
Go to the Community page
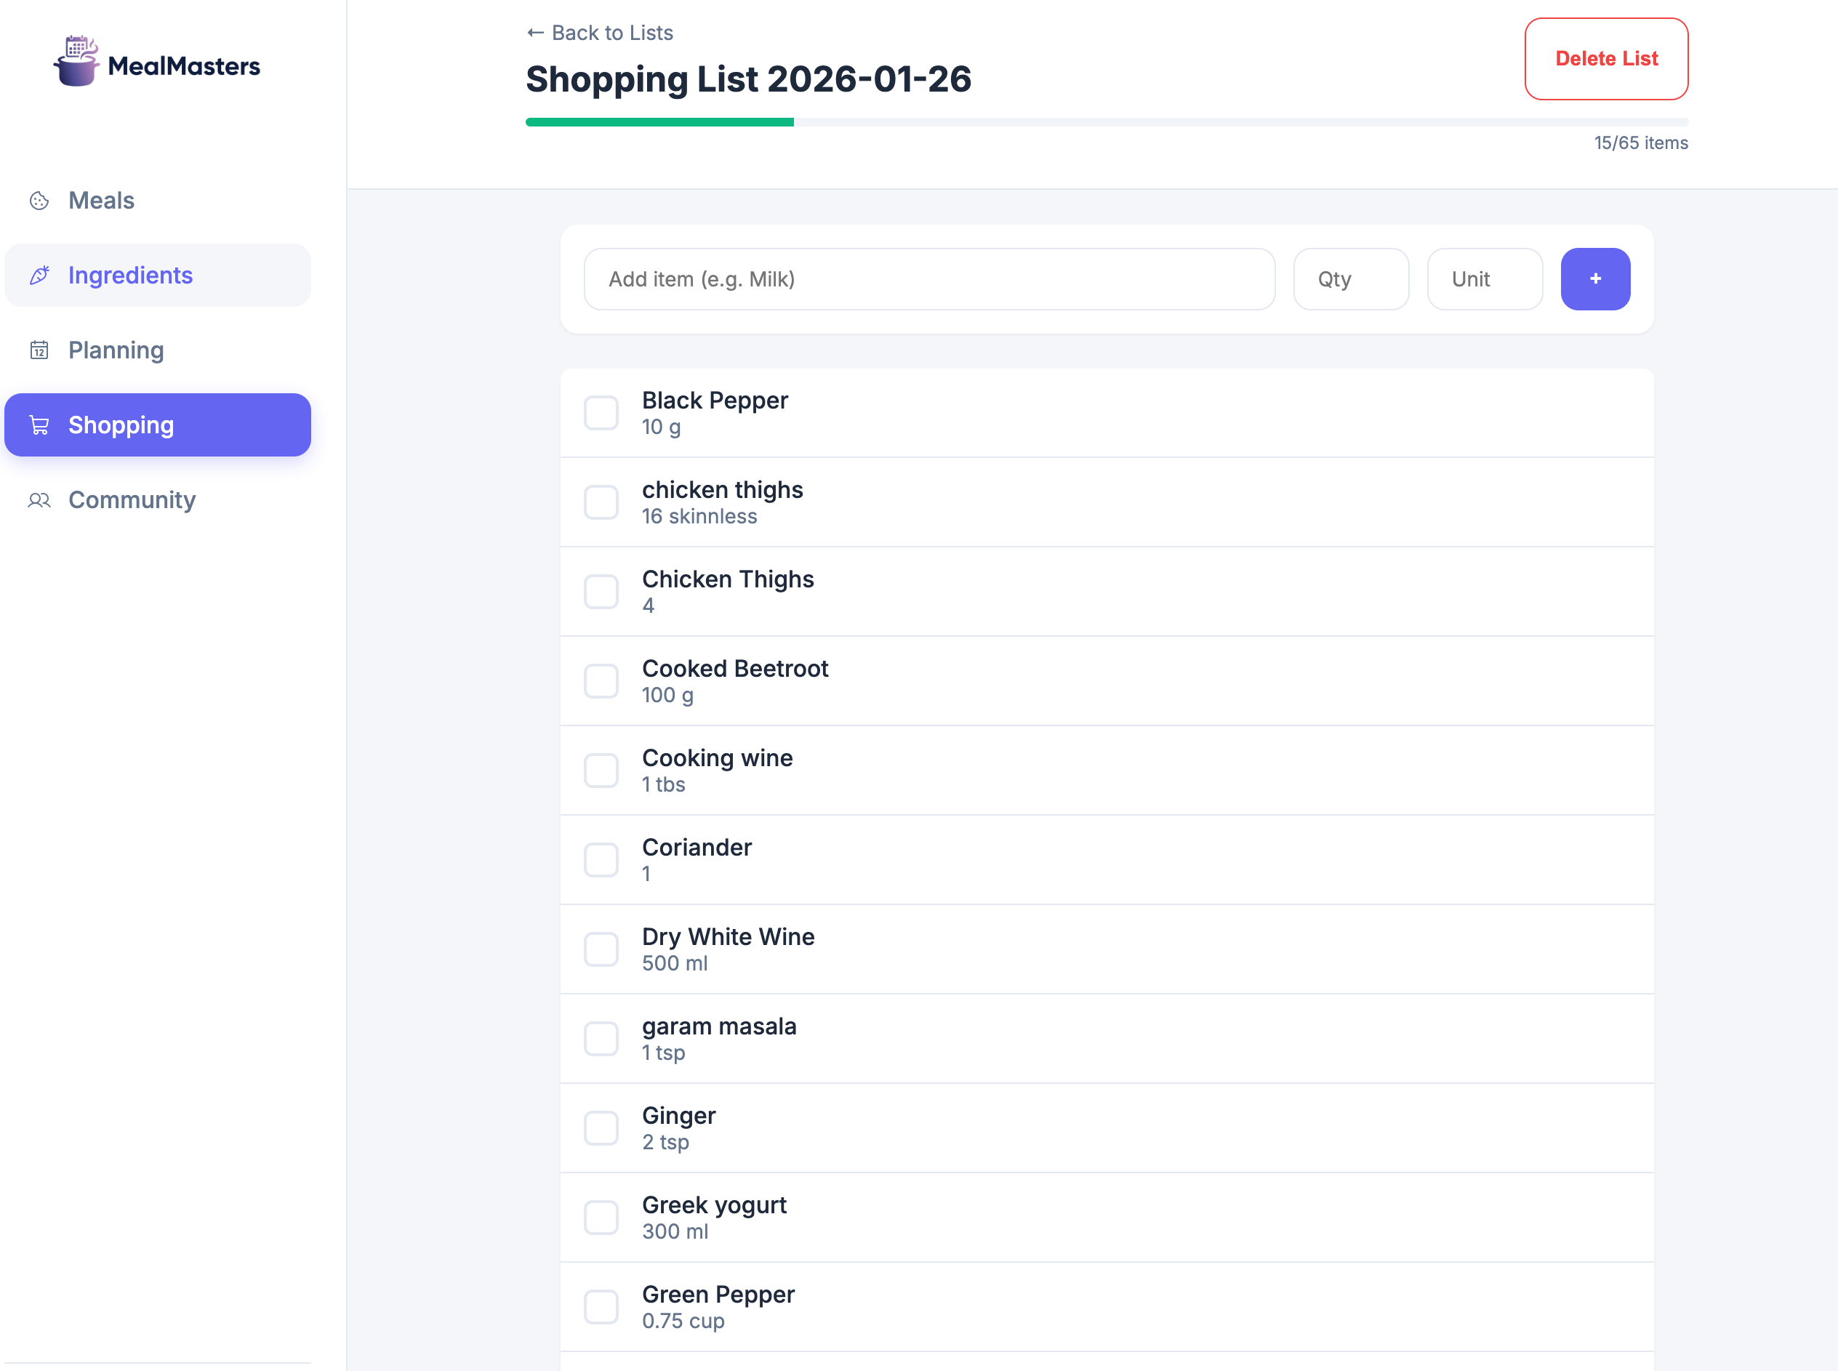(132, 499)
